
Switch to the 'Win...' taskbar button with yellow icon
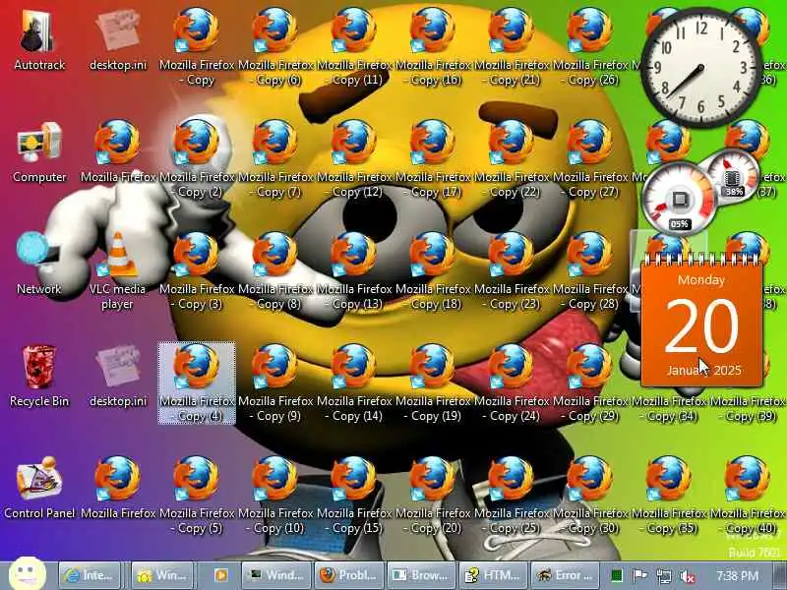pyautogui.click(x=162, y=575)
